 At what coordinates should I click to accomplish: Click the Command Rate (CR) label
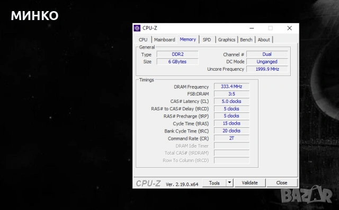click(189, 138)
